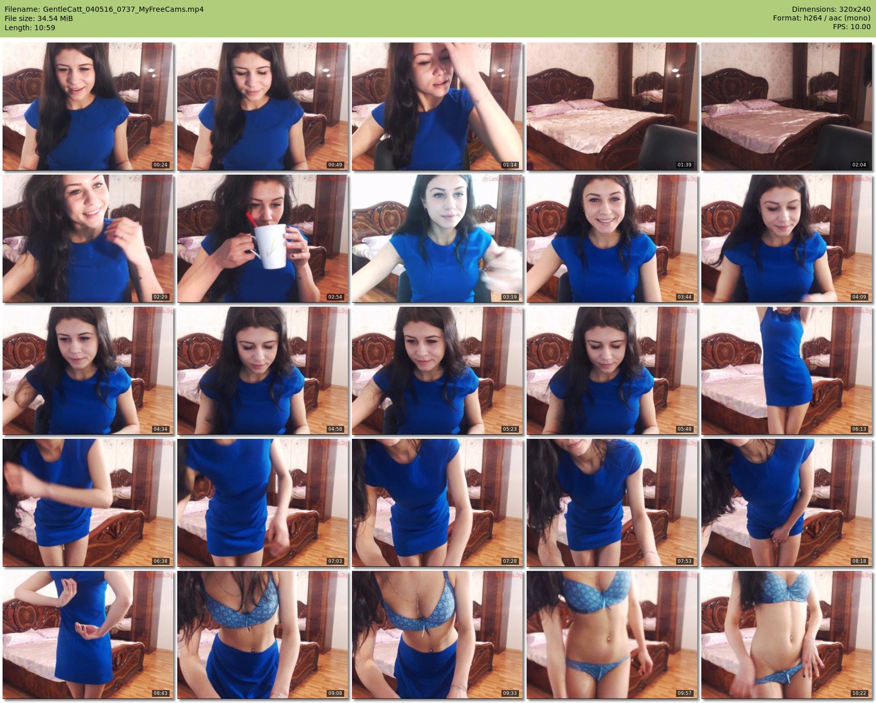Click the thumbnail stamped 08:43
876x703 pixels.
(88, 635)
